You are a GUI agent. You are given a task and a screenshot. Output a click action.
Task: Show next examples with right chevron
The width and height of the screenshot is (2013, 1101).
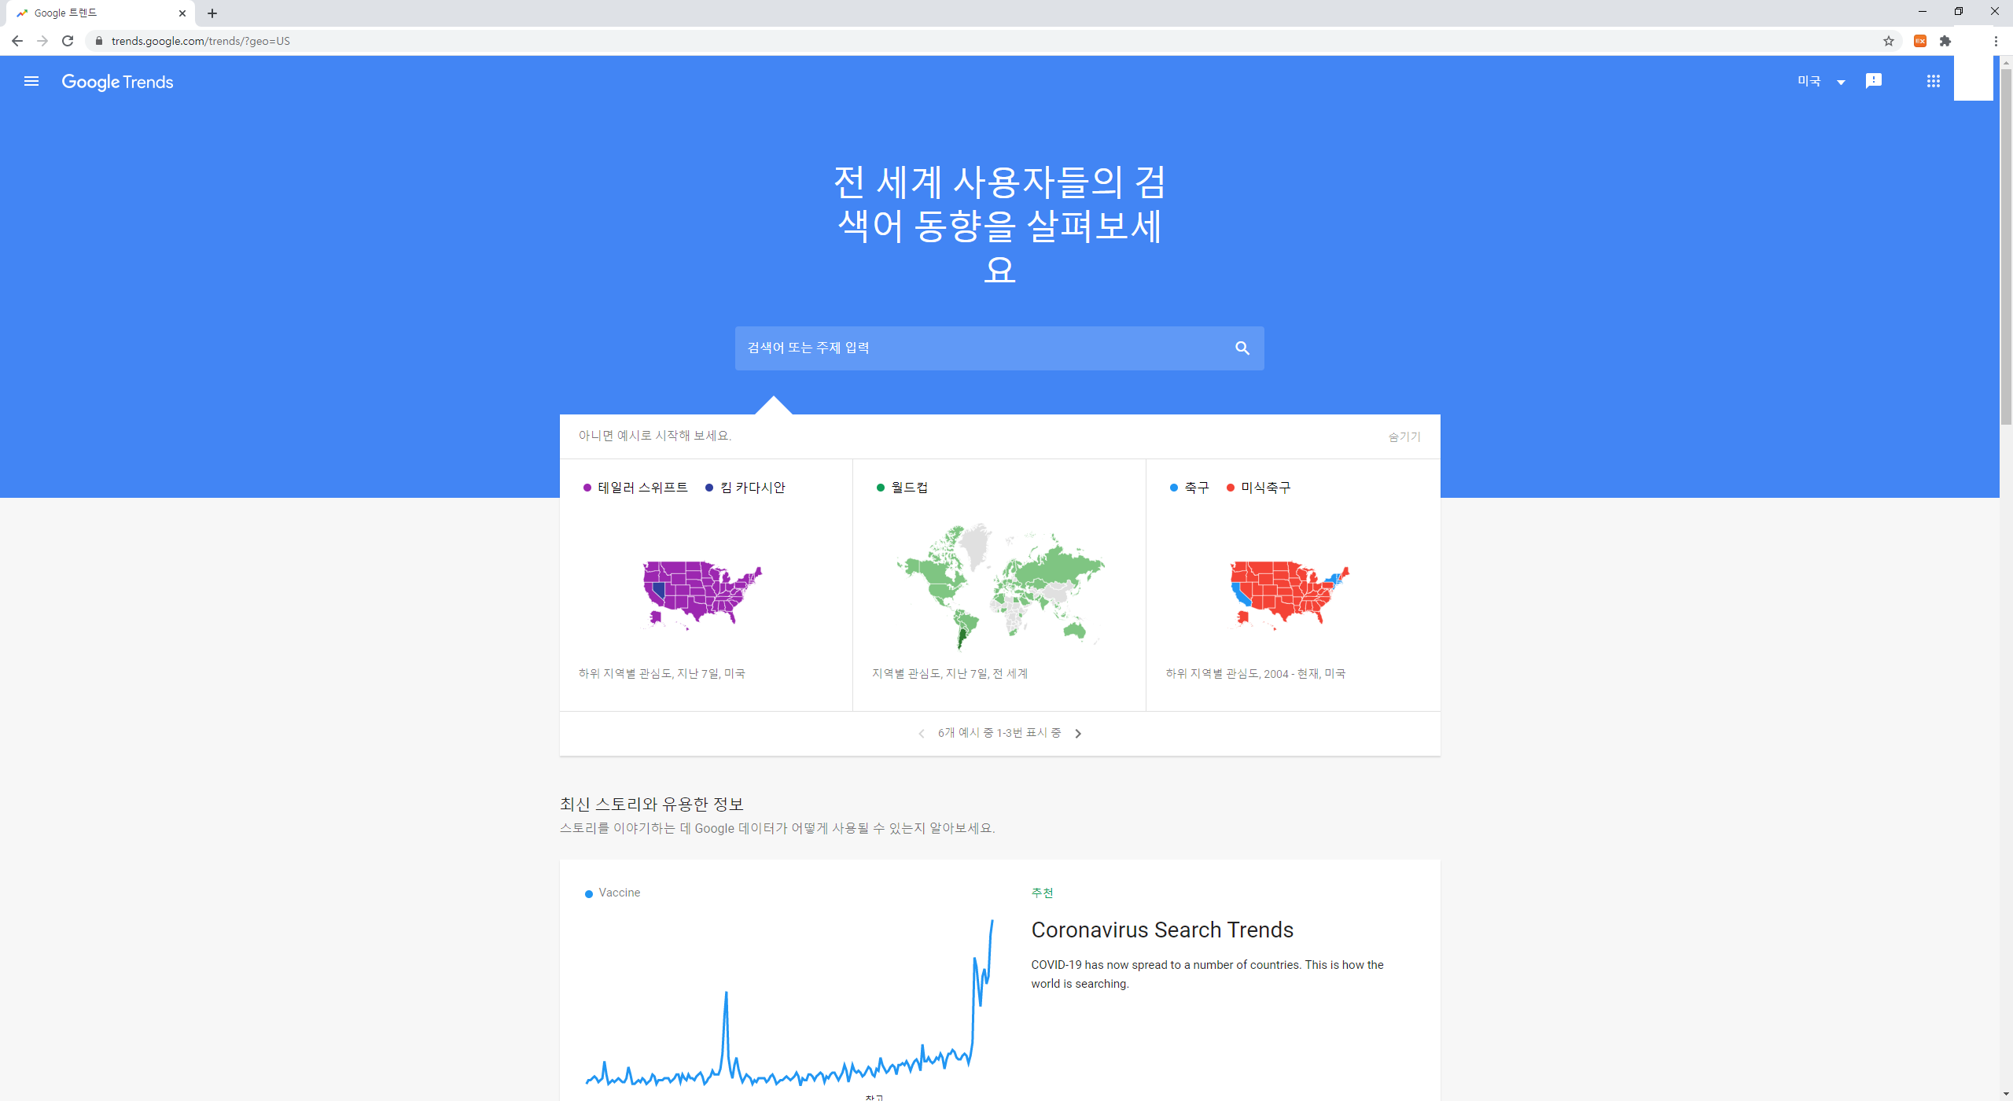(1078, 734)
